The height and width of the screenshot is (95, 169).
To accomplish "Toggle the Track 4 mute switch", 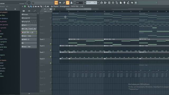I will tap(51, 37).
